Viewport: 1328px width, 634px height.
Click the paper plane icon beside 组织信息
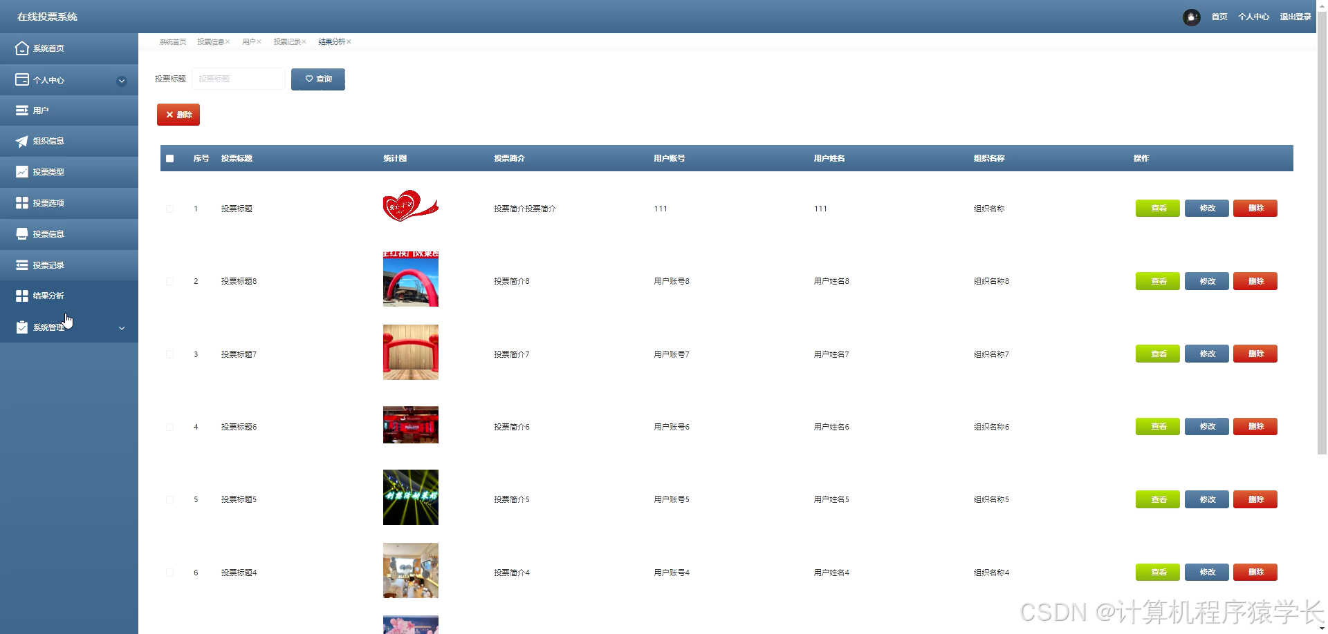(22, 141)
